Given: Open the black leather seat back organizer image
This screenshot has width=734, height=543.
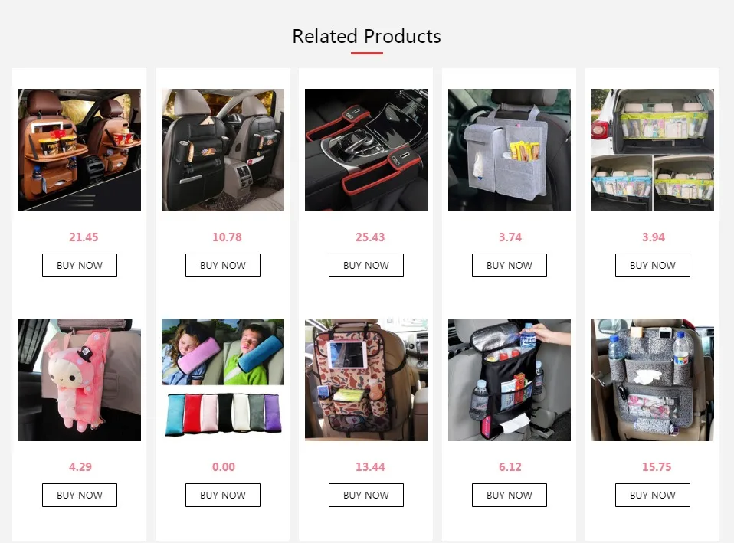Looking at the screenshot, I should pos(223,150).
